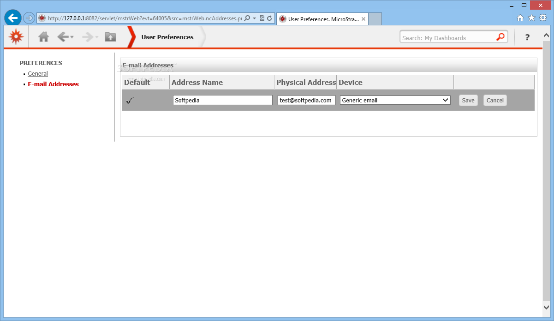Click the Address Name input field
The height and width of the screenshot is (321, 554).
point(223,100)
